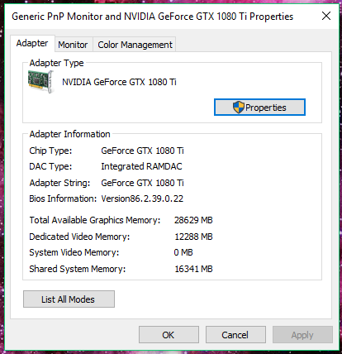This screenshot has width=342, height=354.
Task: Click the 16341 MB shared system memory value
Action: coord(193,269)
